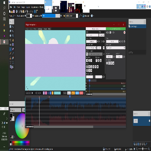Toggle the first Shape option button
This screenshot has height=151, width=151.
(x=87, y=67)
